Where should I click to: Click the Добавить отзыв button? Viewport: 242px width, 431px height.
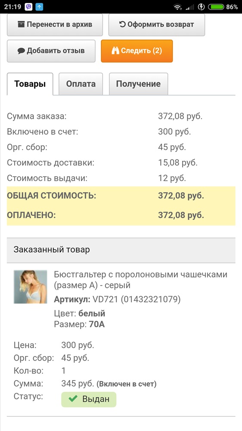[51, 51]
